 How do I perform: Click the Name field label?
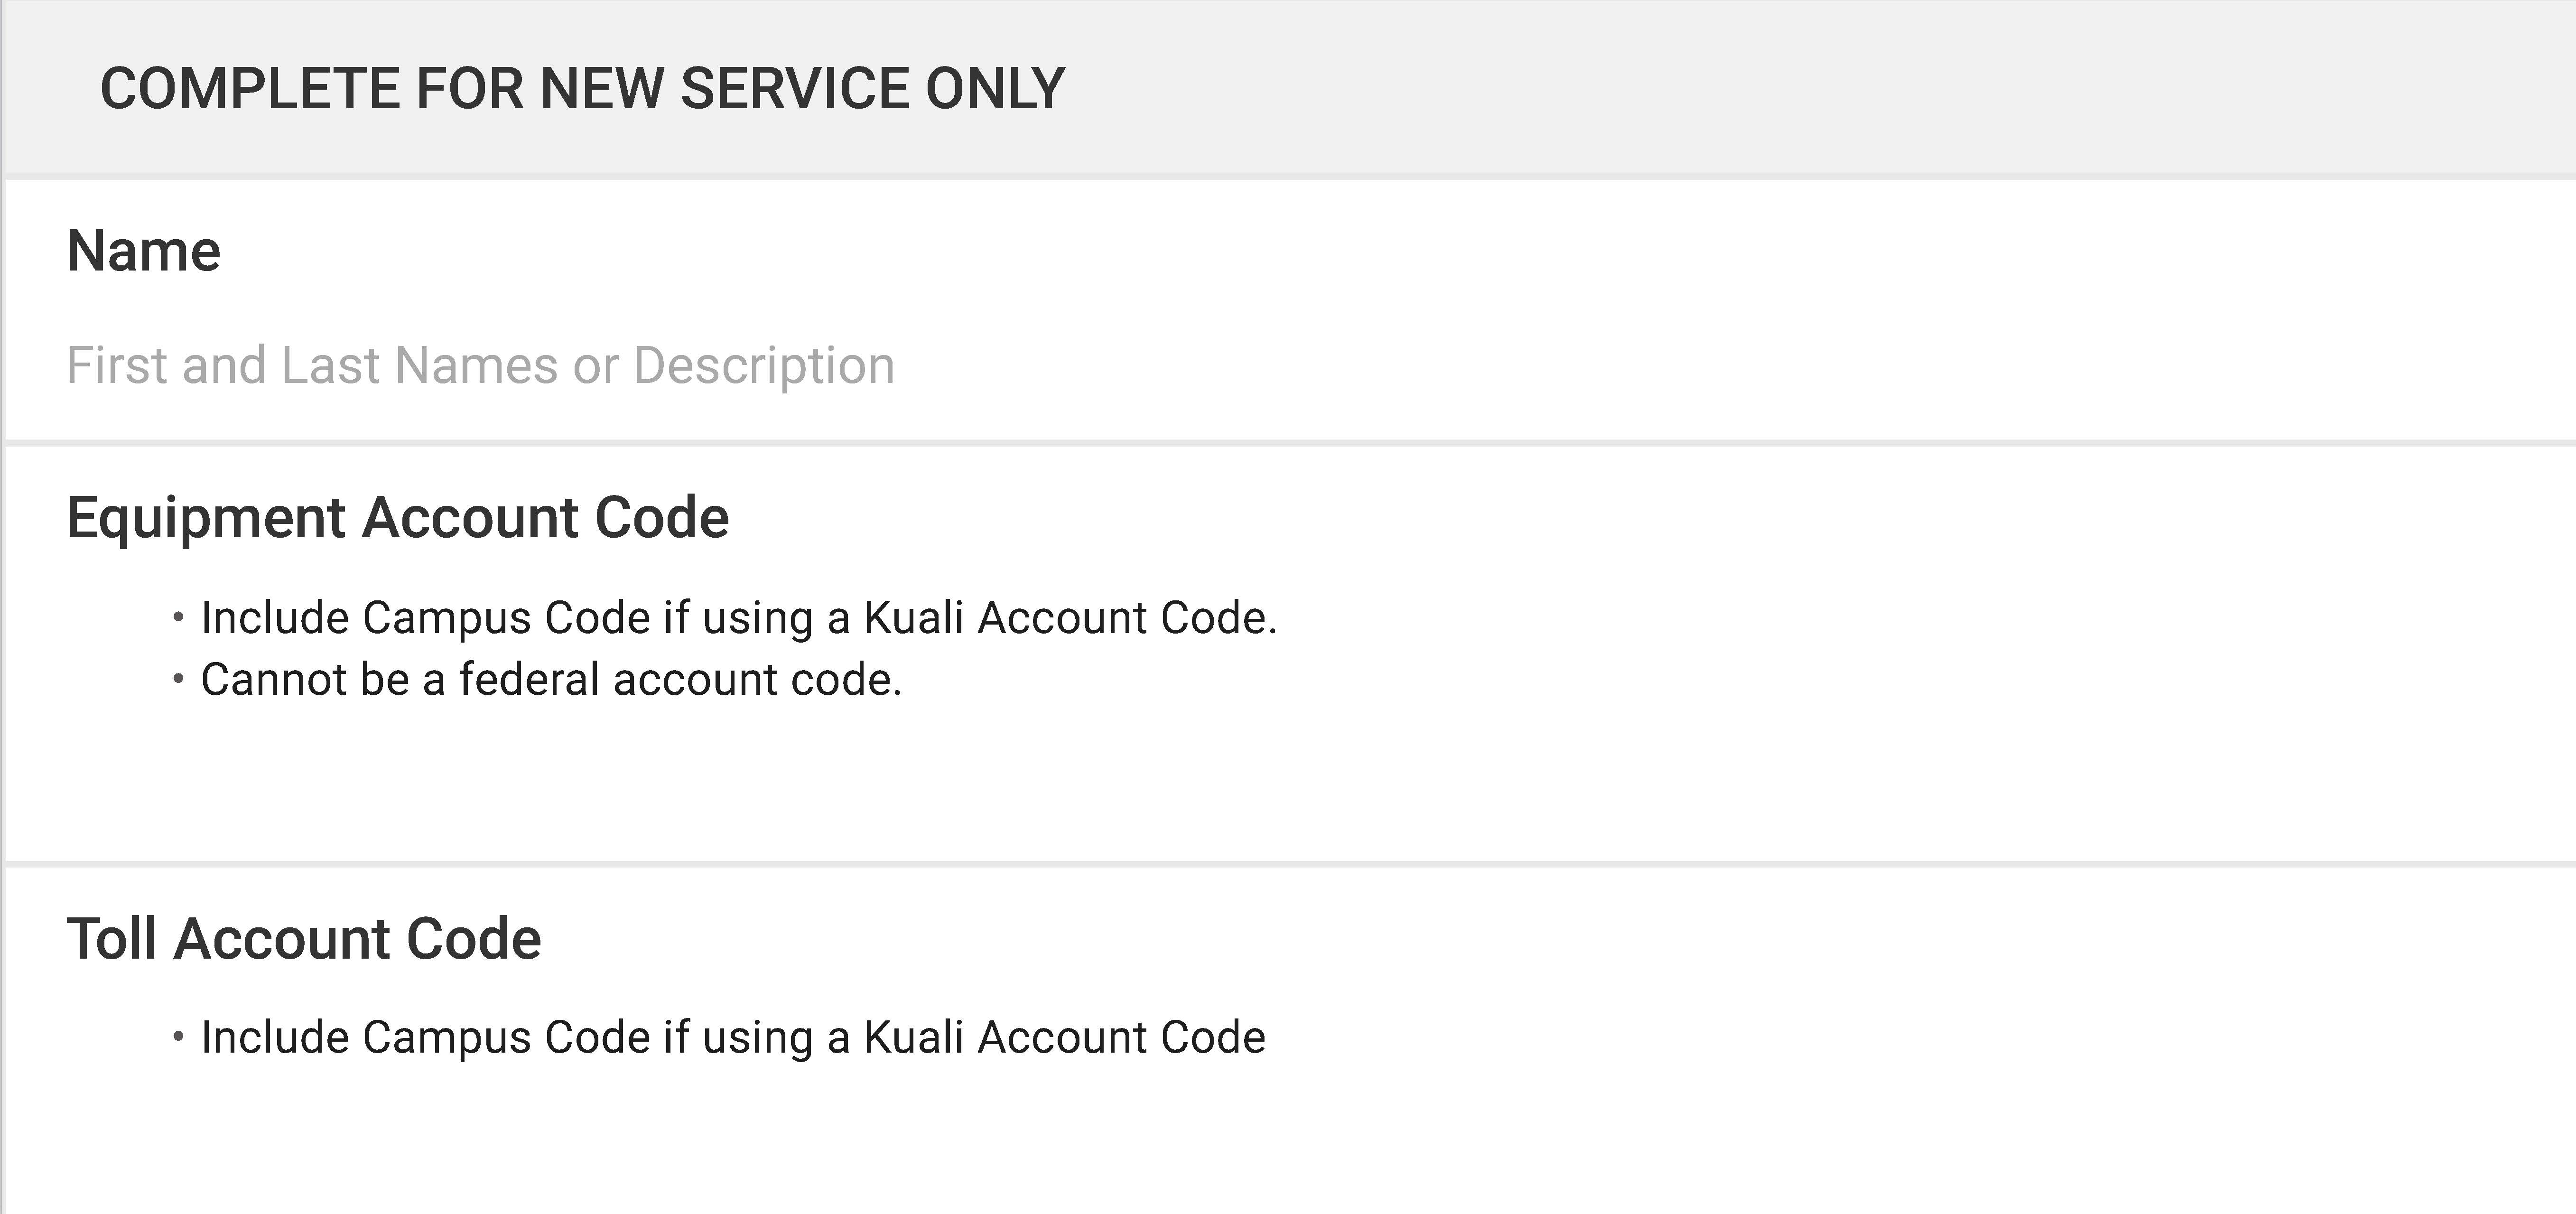[x=143, y=251]
